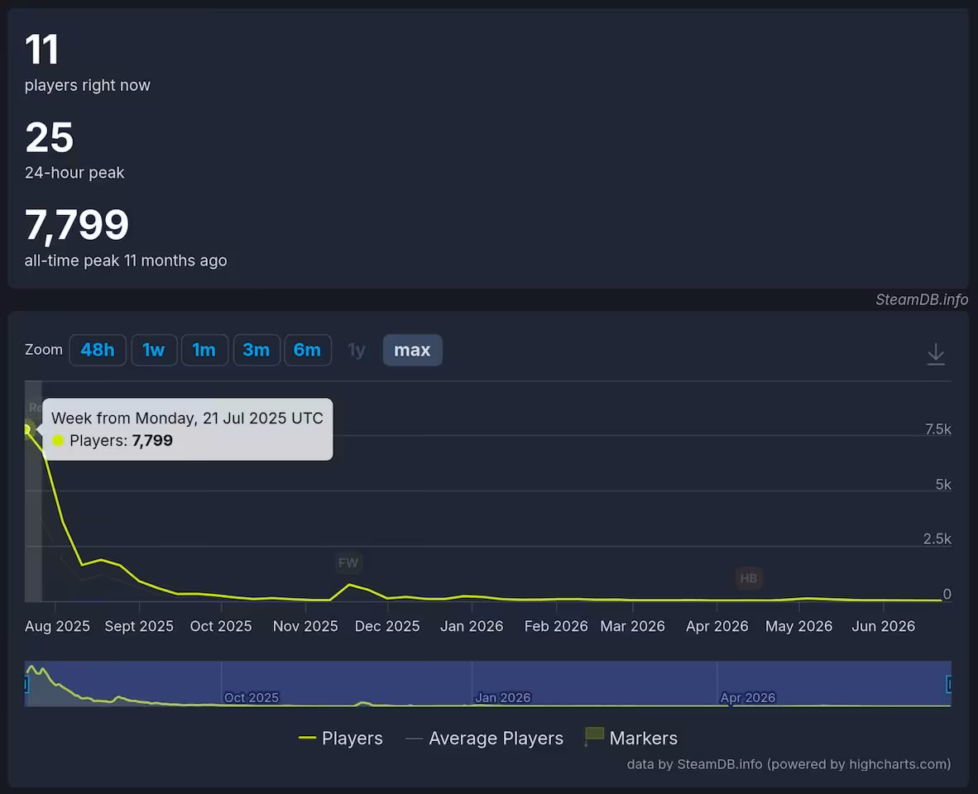978x794 pixels.
Task: Toggle the Average Players series in legend
Action: click(x=484, y=738)
